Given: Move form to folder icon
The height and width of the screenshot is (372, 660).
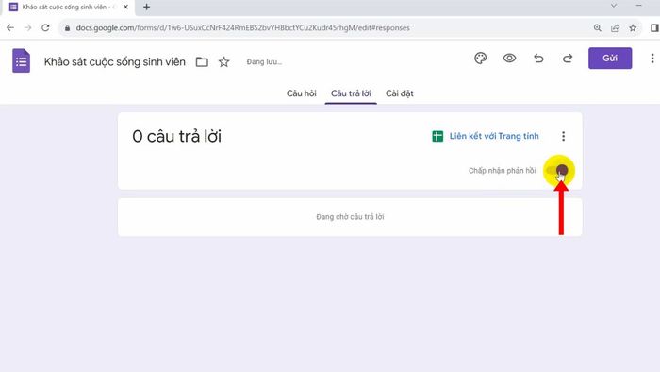Looking at the screenshot, I should click(x=202, y=62).
